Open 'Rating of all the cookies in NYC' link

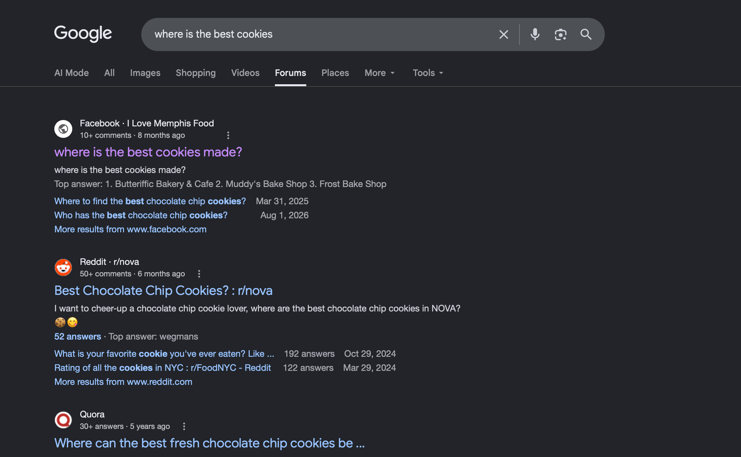coord(163,368)
